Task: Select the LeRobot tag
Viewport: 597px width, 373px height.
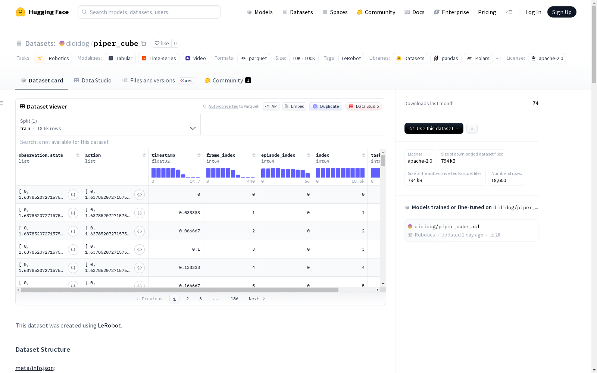Action: tap(351, 58)
